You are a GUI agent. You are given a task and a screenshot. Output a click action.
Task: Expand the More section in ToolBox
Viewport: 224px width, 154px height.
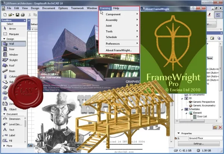click(x=4, y=146)
